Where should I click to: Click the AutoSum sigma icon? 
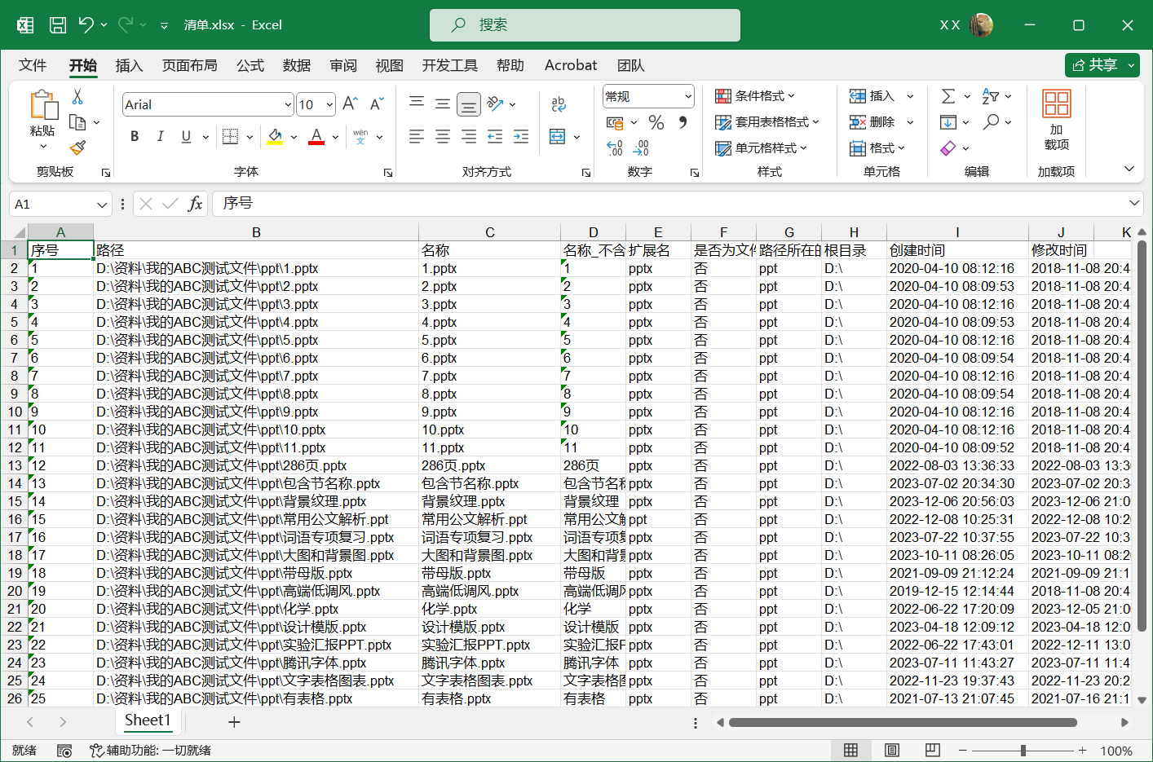[x=948, y=96]
